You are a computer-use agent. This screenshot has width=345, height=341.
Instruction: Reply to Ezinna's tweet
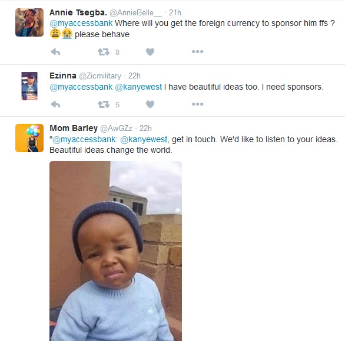click(55, 104)
